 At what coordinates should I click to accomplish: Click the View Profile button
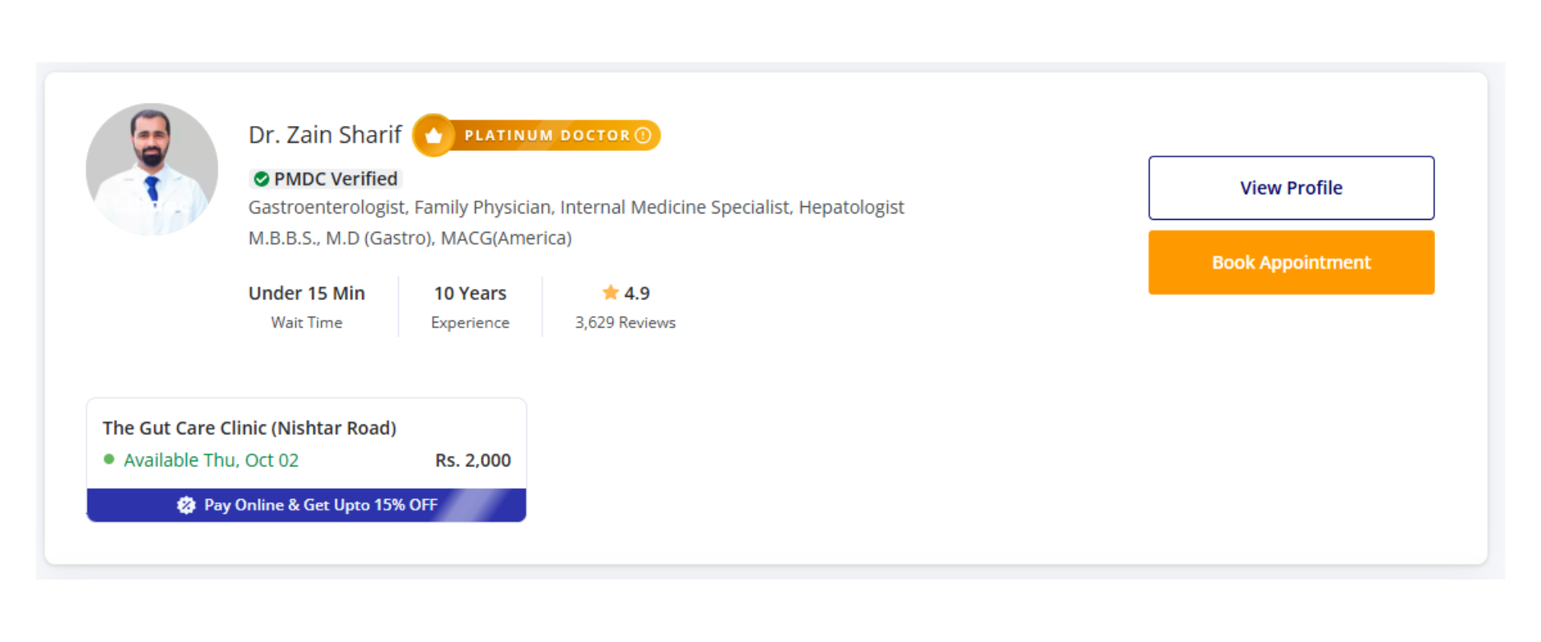(1291, 188)
